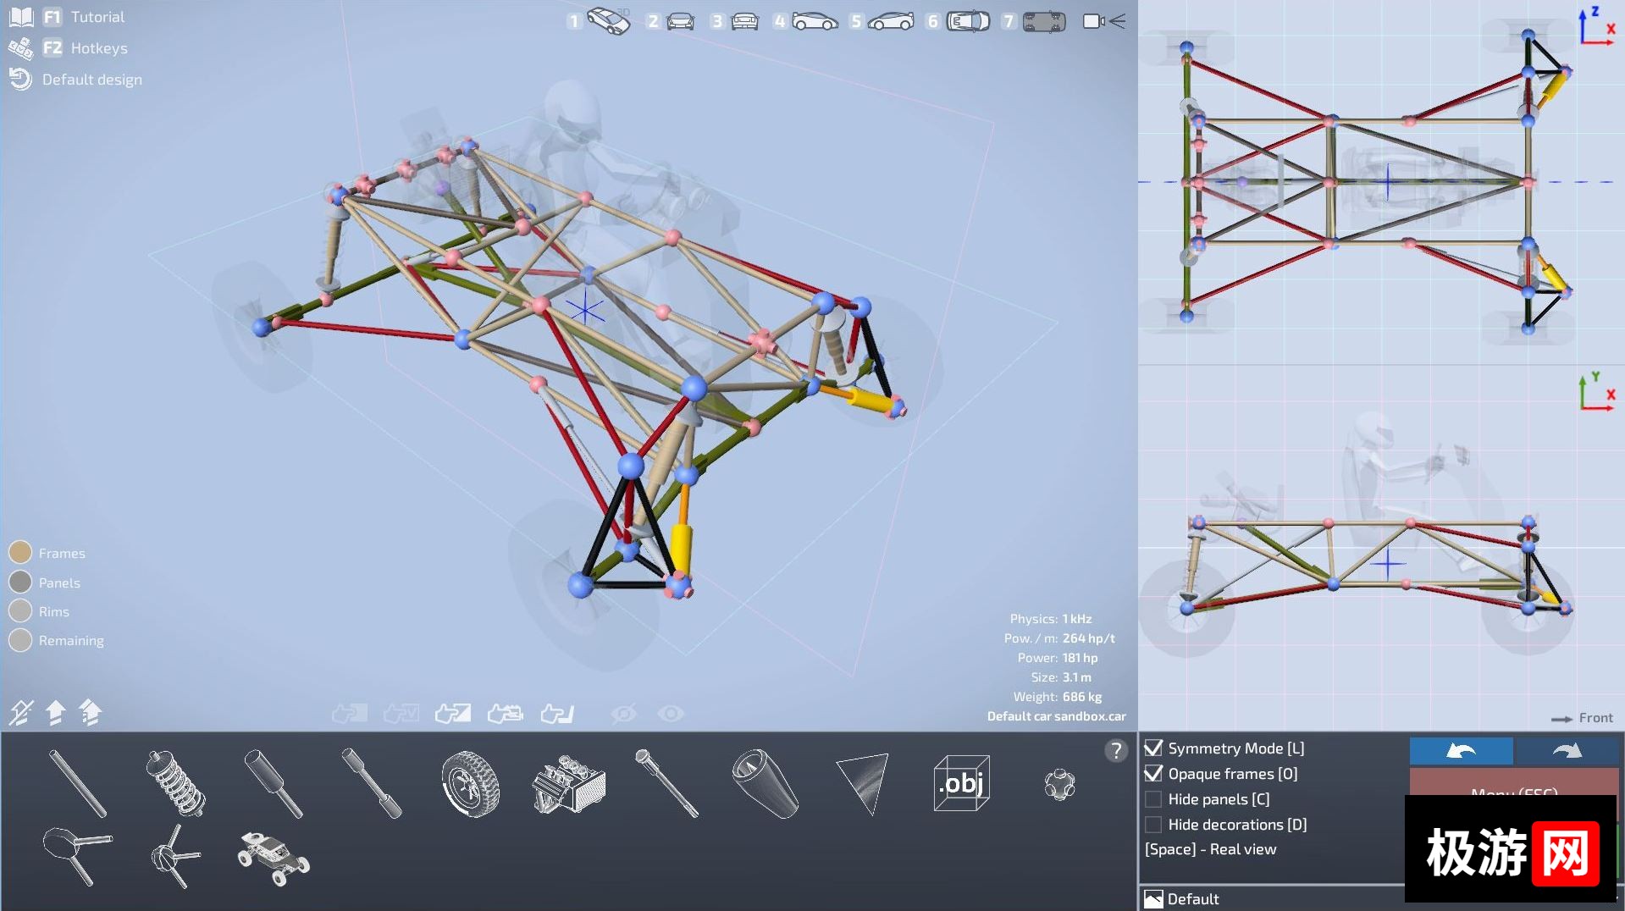Viewport: 1625px width, 911px height.
Task: Click the redo arrow button
Action: pyautogui.click(x=1567, y=750)
